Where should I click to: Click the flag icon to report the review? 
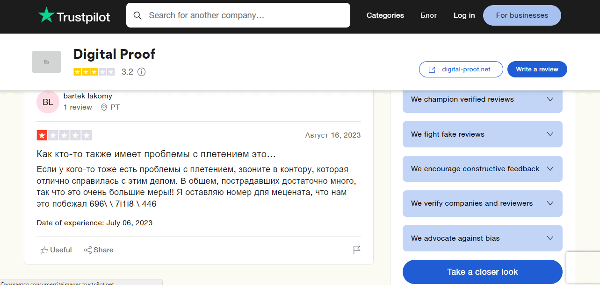(x=357, y=250)
